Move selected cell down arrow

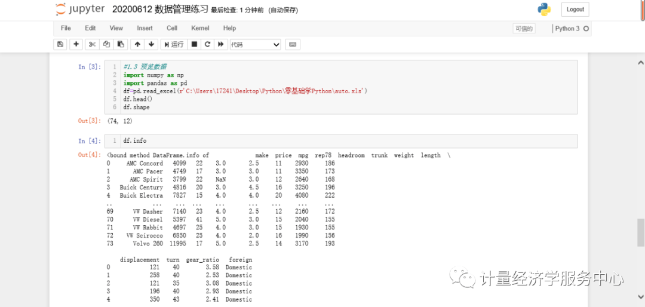[x=151, y=44]
